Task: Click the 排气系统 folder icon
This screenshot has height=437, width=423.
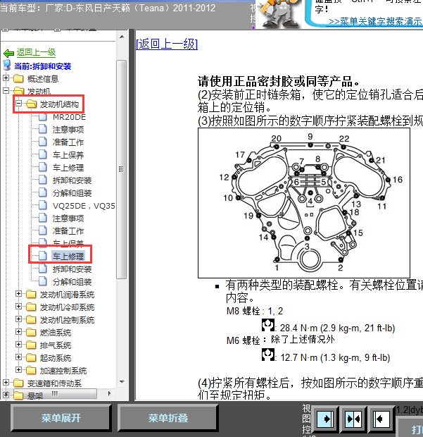Action: [31, 345]
